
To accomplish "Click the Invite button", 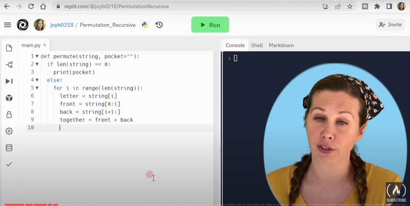I will (x=390, y=25).
